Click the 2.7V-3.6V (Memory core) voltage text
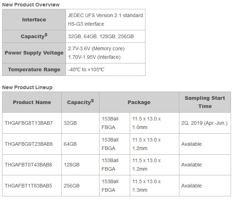 tap(96, 48)
